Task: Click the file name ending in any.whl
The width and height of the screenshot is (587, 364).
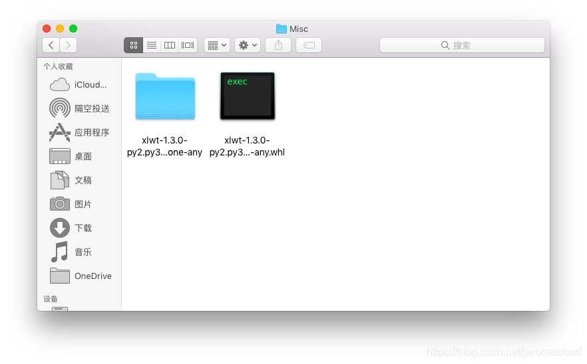Action: (x=247, y=146)
